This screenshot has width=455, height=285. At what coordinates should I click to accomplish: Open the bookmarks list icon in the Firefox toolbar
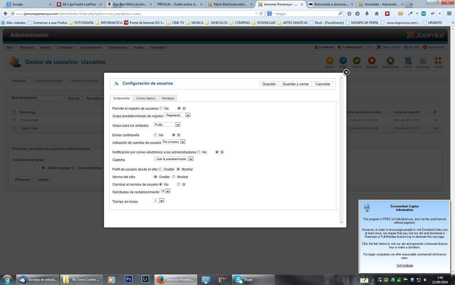point(357,13)
